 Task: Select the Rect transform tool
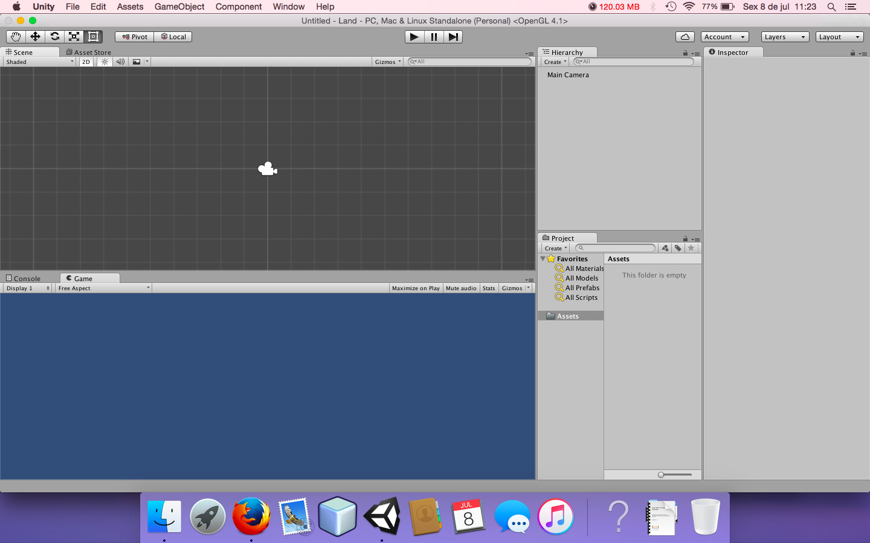pyautogui.click(x=93, y=36)
